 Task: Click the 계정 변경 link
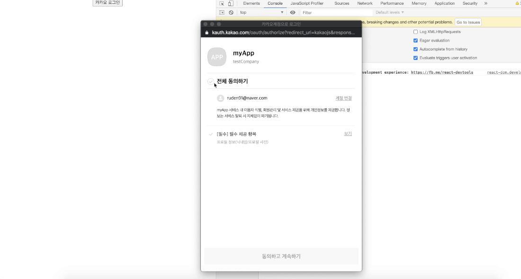[x=343, y=98]
